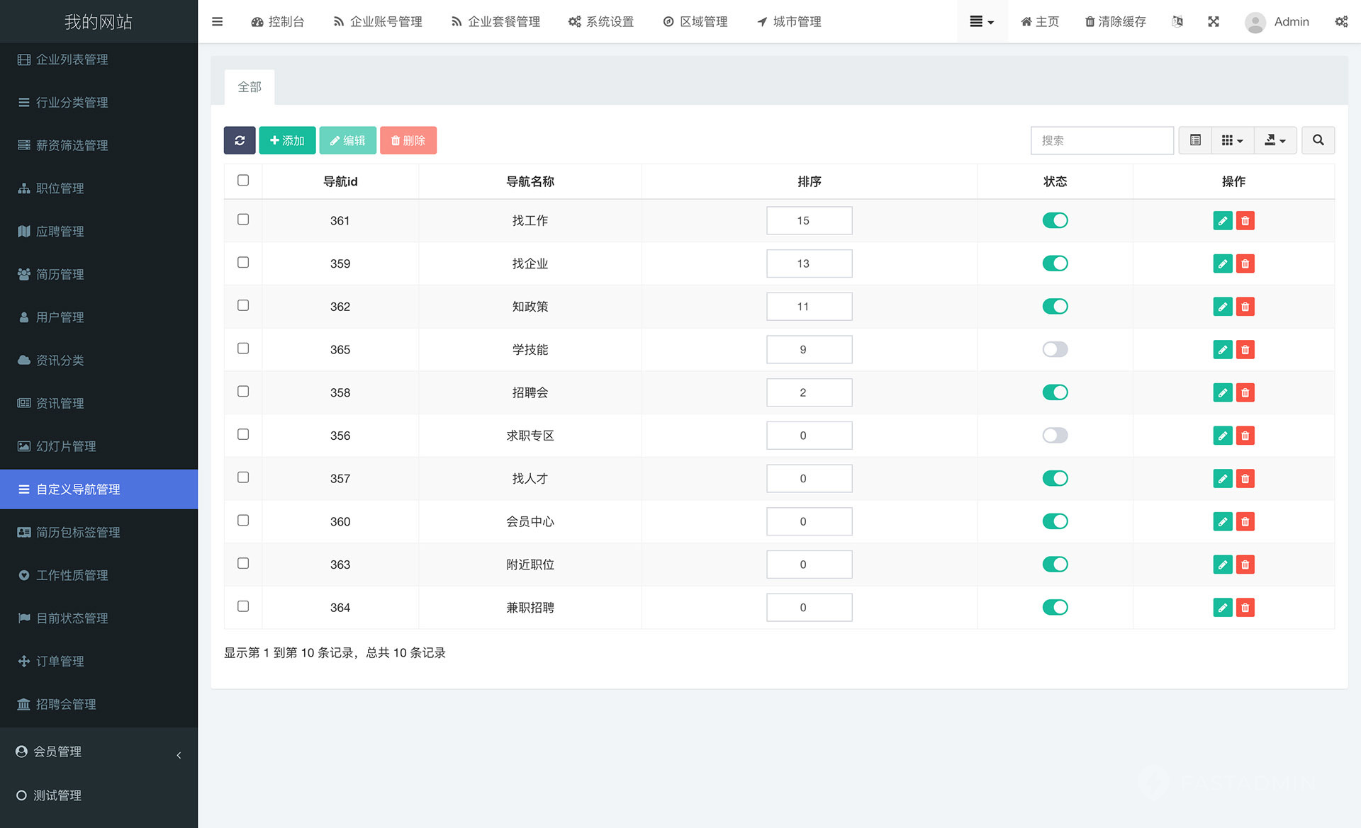
Task: Click the green edit pencil for 找工作 row
Action: [x=1222, y=220]
